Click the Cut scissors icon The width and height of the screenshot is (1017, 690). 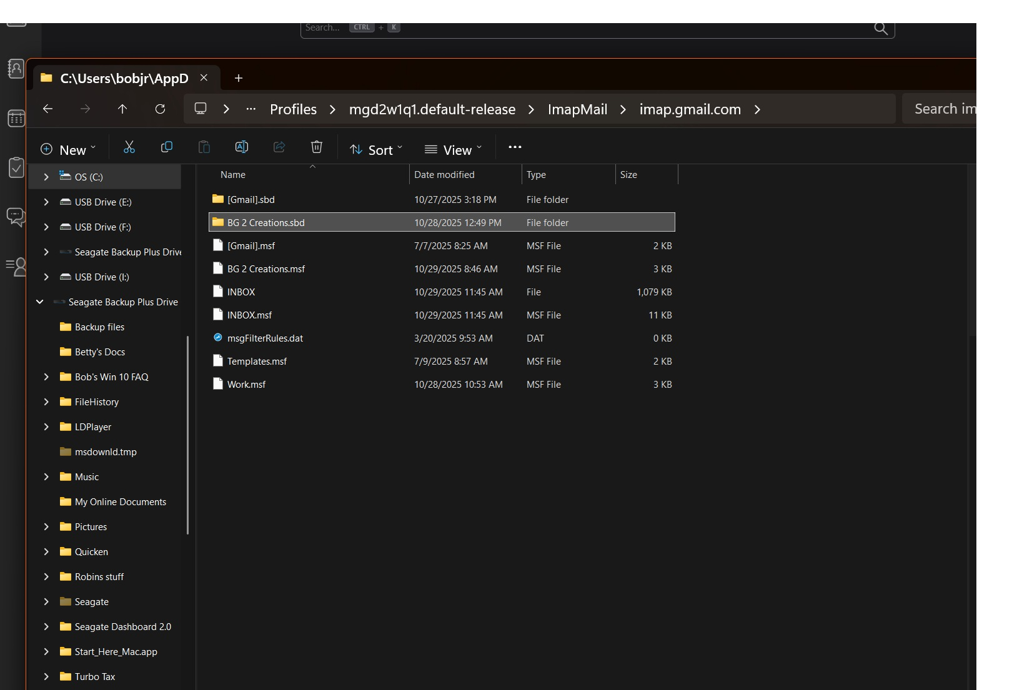pyautogui.click(x=129, y=147)
